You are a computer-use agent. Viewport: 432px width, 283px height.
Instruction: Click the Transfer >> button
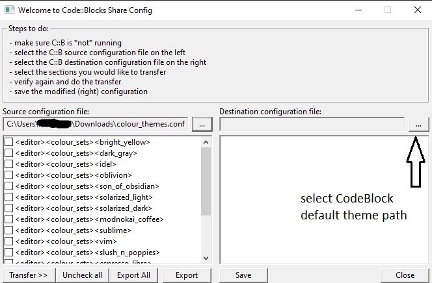click(x=28, y=275)
